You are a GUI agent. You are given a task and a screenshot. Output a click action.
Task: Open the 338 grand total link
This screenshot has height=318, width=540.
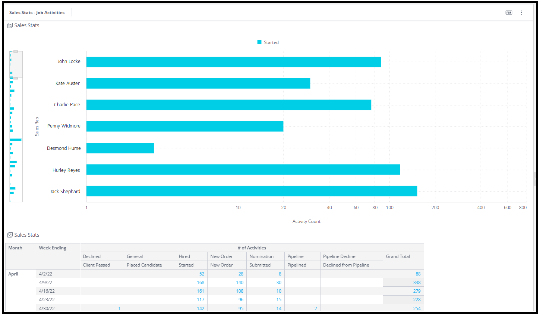click(x=417, y=283)
